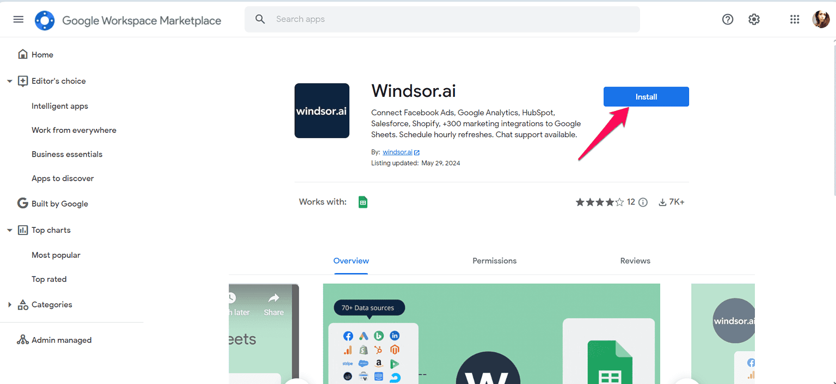The width and height of the screenshot is (836, 384).
Task: Collapse the Editor's choice section arrow
Action: (x=9, y=81)
